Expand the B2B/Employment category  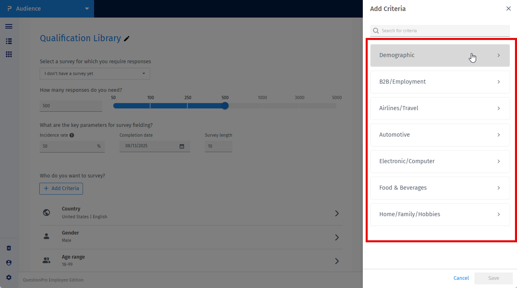tap(440, 82)
